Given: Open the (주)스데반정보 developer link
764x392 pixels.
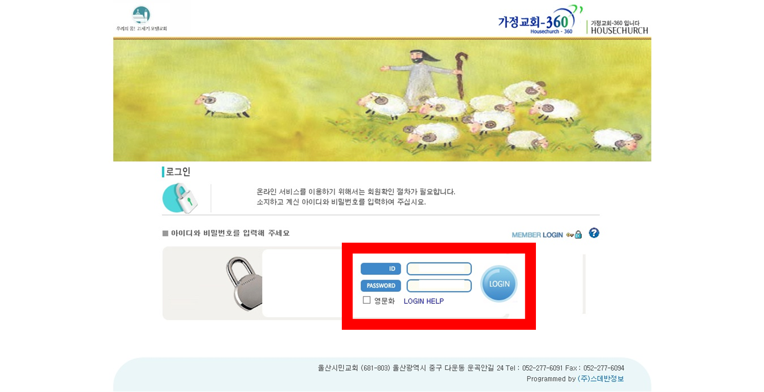Looking at the screenshot, I should (601, 378).
